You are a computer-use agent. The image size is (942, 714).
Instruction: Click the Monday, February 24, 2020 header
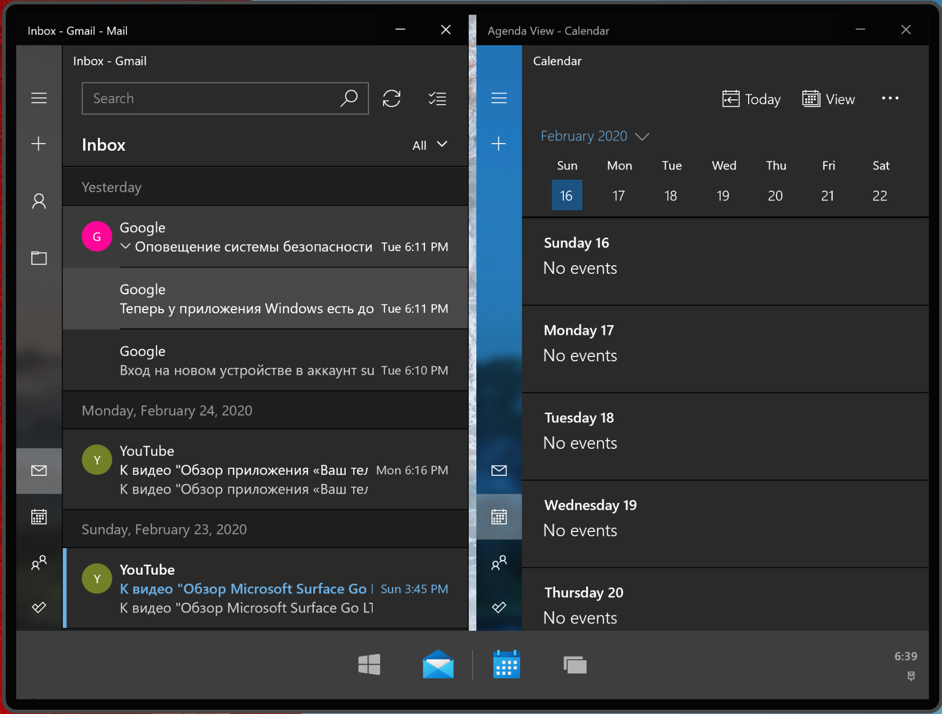265,410
